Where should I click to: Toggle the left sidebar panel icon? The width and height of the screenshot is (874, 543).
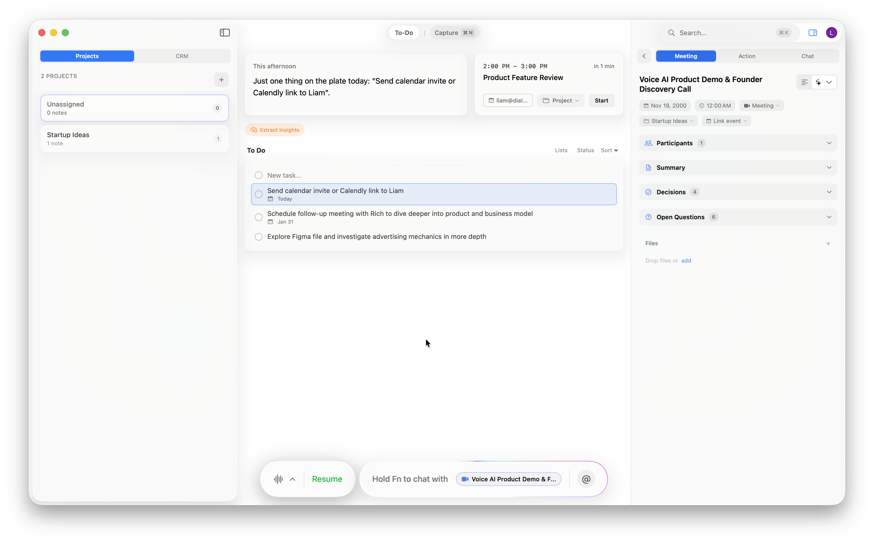pos(224,33)
